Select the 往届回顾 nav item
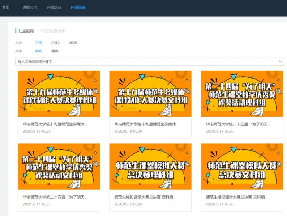 [x=78, y=7]
